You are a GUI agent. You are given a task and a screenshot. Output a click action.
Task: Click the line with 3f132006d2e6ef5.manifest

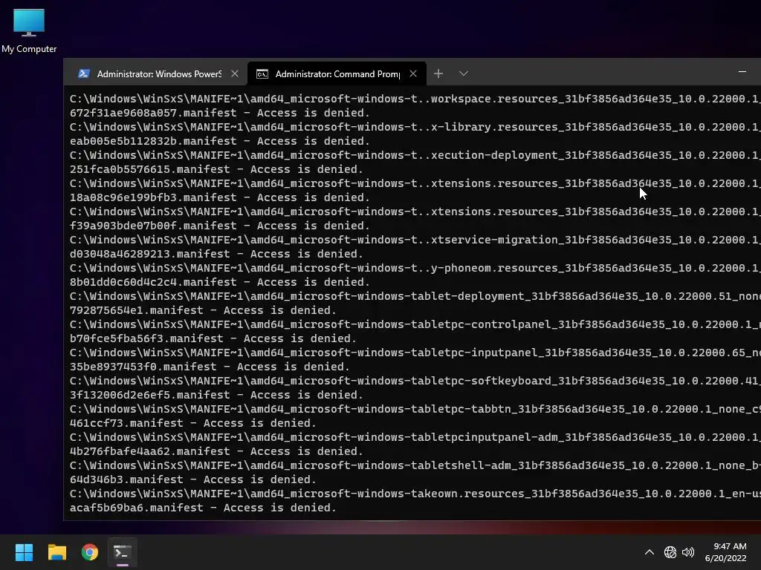[216, 395]
